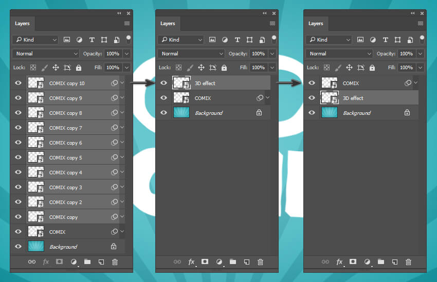Click 3D effect thumbnail in middle panel

pos(181,83)
